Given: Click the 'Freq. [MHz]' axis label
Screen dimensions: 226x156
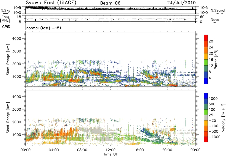Looking at the screenshot, I should pos(5,19).
